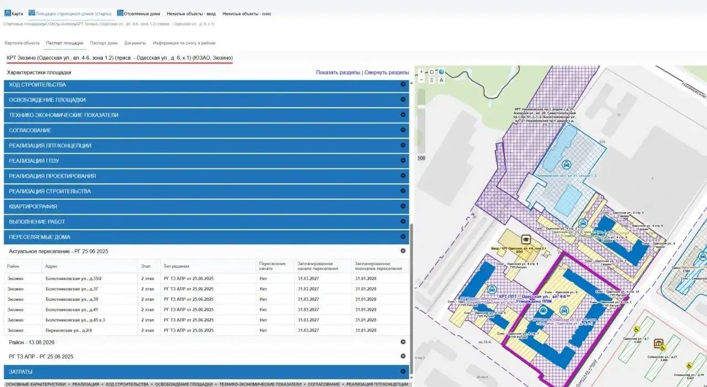Select the address Болотниковская ул., д.45 к.3

click(75, 320)
